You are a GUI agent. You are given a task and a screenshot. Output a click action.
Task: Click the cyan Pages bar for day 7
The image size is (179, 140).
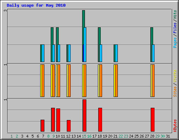[43, 53]
